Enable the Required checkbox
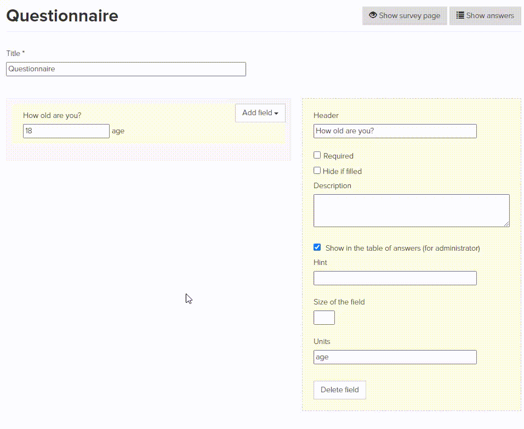This screenshot has width=524, height=429. click(317, 155)
